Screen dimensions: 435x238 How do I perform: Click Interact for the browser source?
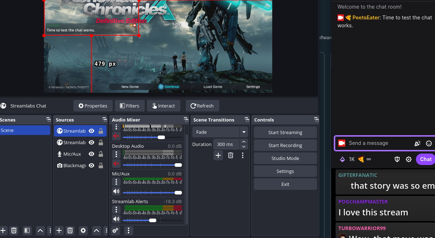(x=163, y=106)
